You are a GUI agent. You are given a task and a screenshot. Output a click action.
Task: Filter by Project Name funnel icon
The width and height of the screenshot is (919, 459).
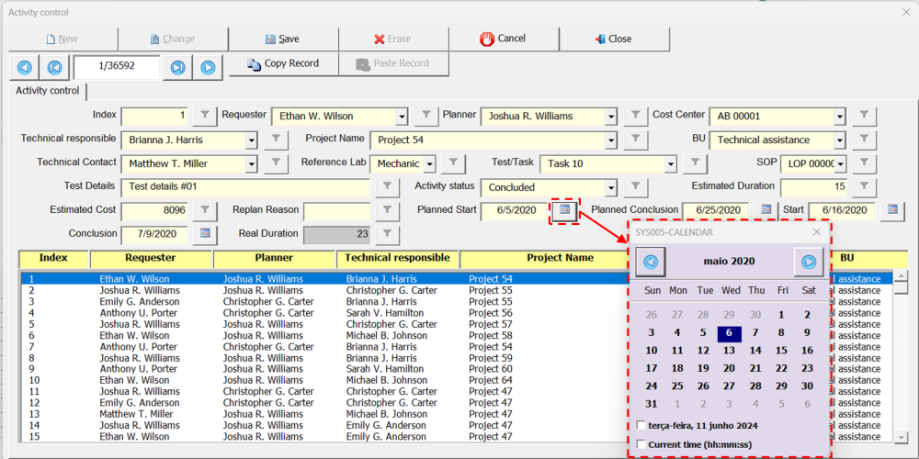[636, 140]
